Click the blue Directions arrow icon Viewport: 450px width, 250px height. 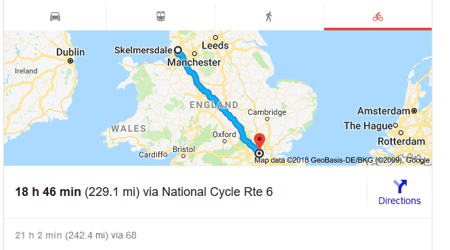(400, 186)
